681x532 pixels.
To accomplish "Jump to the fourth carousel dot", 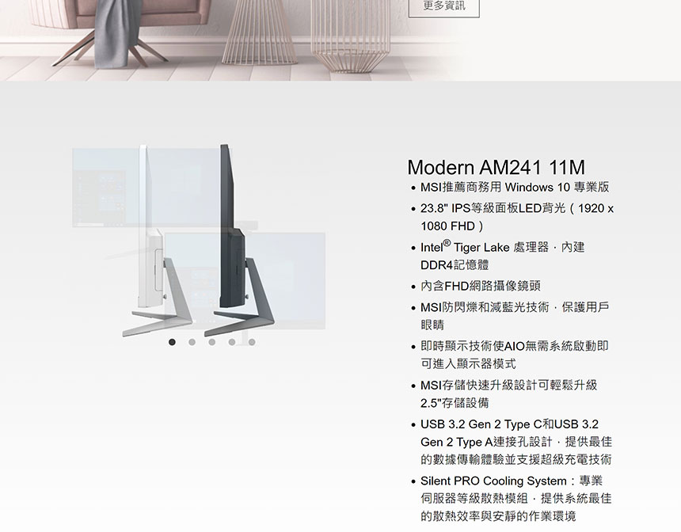I will 232,342.
